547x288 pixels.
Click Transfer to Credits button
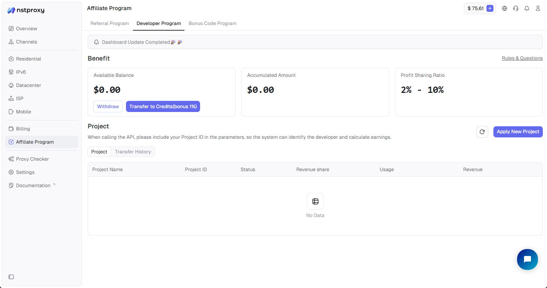[x=163, y=106]
